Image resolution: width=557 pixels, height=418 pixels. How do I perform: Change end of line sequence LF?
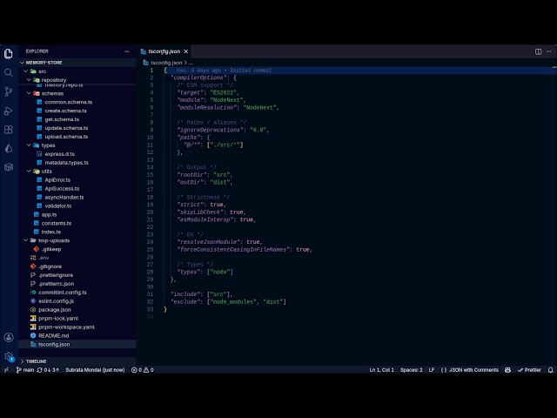coord(432,370)
